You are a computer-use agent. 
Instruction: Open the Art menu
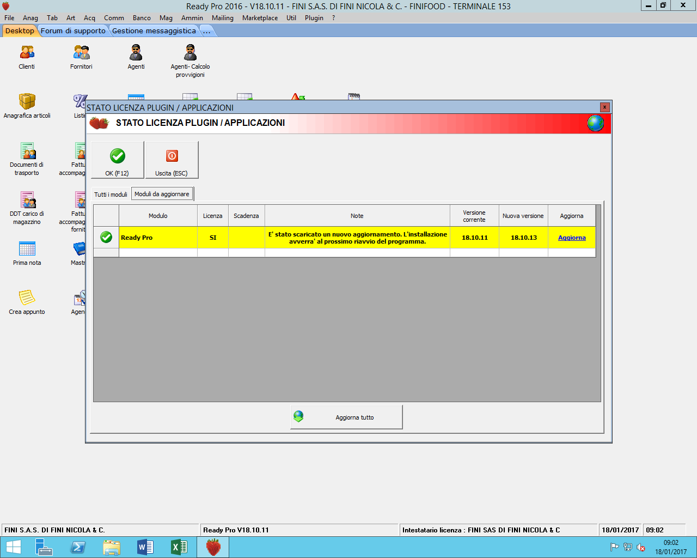tap(71, 18)
